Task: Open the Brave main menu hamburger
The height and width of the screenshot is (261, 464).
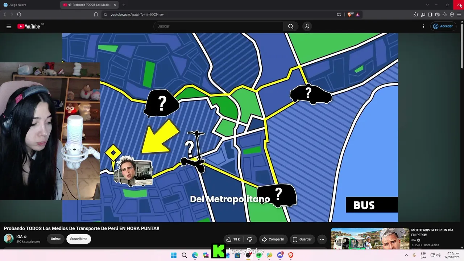Action: tap(459, 14)
